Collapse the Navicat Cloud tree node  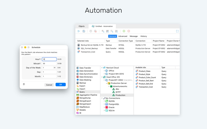[102, 68]
